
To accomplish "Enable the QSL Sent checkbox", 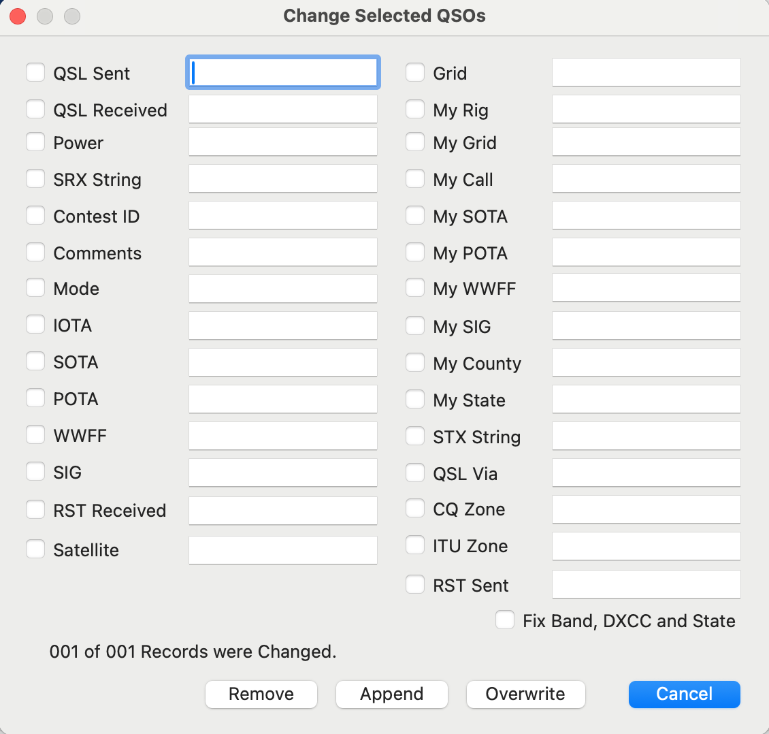I will pos(35,71).
